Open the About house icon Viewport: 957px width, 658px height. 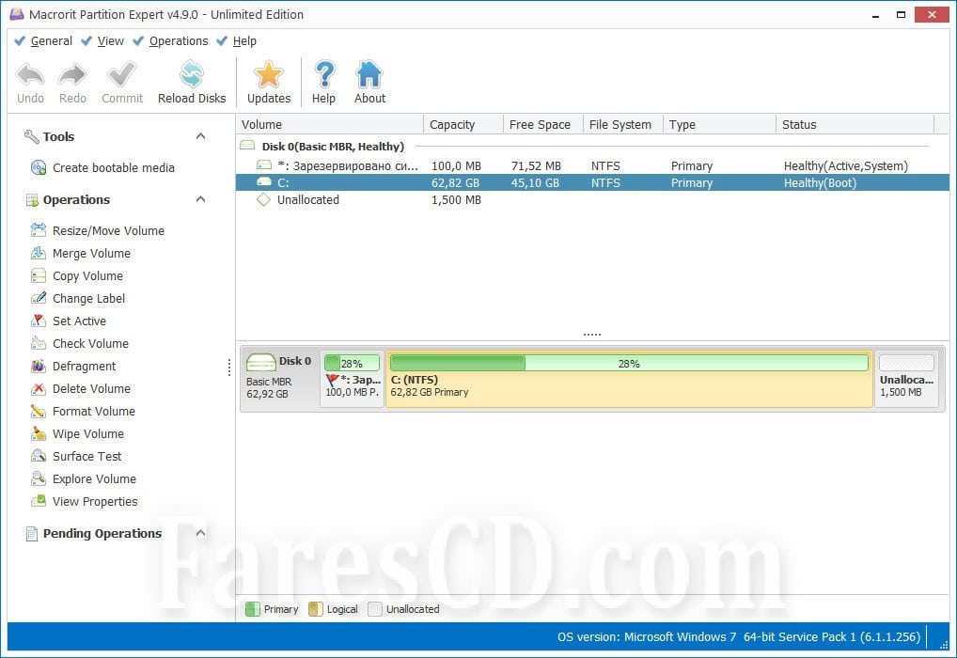tap(369, 75)
